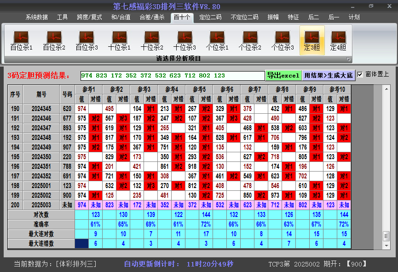Image resolution: width=398 pixels, height=272 pixels.
Task: Select row with period 2024348
Action: (x=179, y=138)
